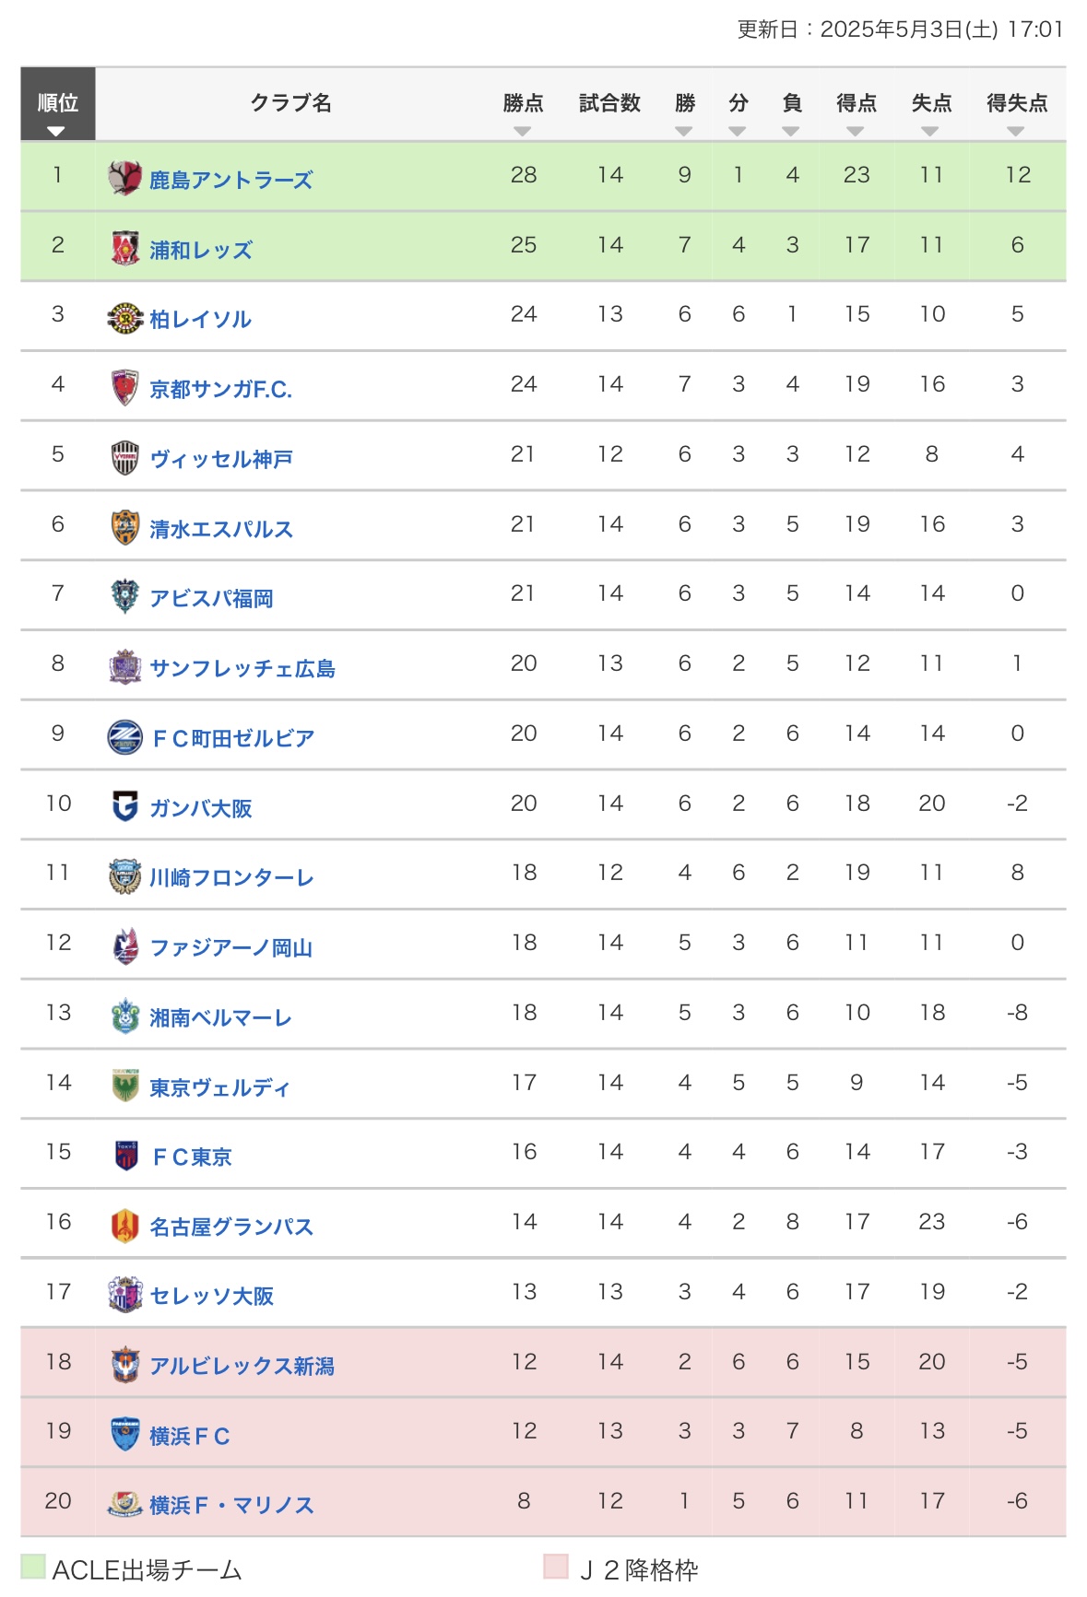The image size is (1087, 1597).
Task: Click the green ACLE legend swatch
Action: [33, 1566]
